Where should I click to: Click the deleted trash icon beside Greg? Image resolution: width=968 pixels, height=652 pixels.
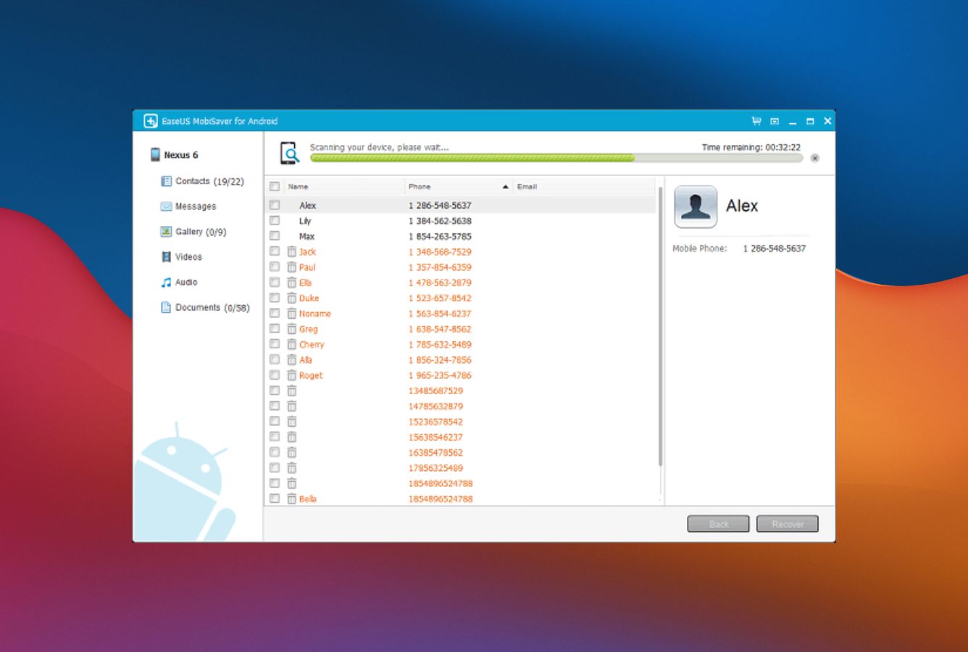coord(291,329)
